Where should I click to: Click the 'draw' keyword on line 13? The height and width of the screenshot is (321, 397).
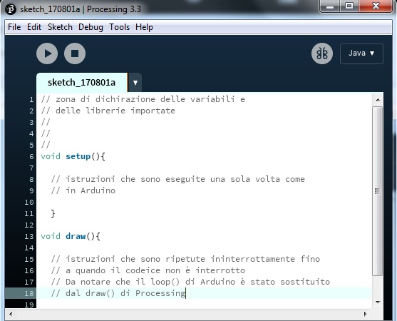point(76,236)
